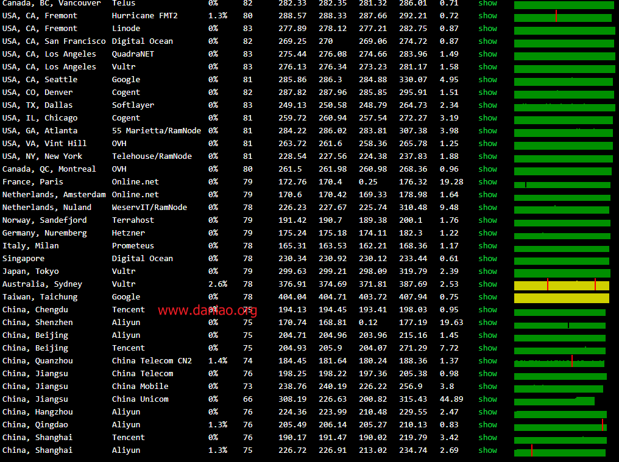The width and height of the screenshot is (619, 462).
Task: Click the 19.28 deviation value for Paris
Action: 451,182
